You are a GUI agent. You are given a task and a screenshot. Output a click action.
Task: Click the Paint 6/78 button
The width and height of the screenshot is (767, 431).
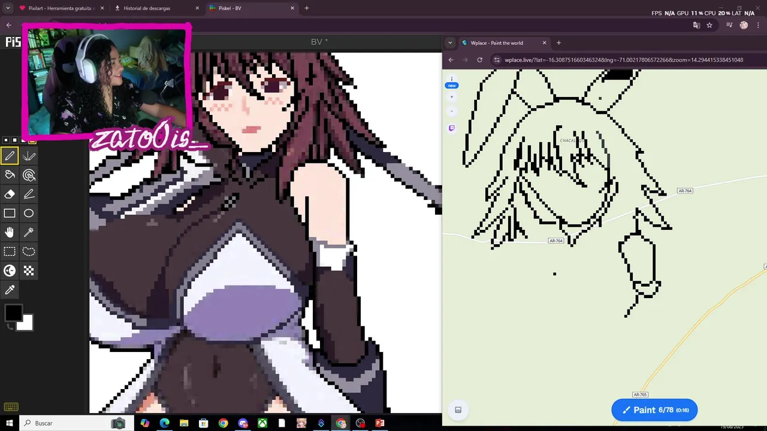[654, 410]
